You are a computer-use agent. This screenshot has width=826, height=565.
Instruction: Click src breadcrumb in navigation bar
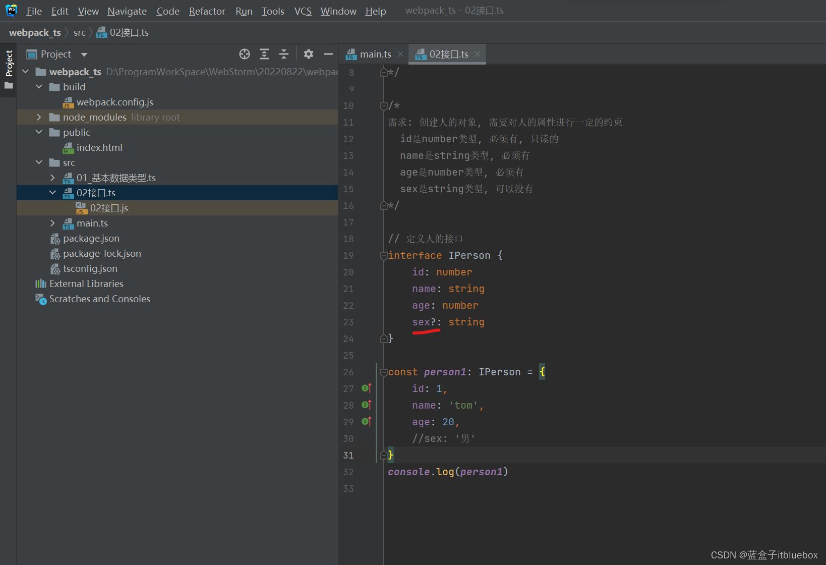point(80,32)
